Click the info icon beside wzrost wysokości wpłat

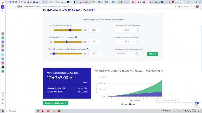coord(88,49)
